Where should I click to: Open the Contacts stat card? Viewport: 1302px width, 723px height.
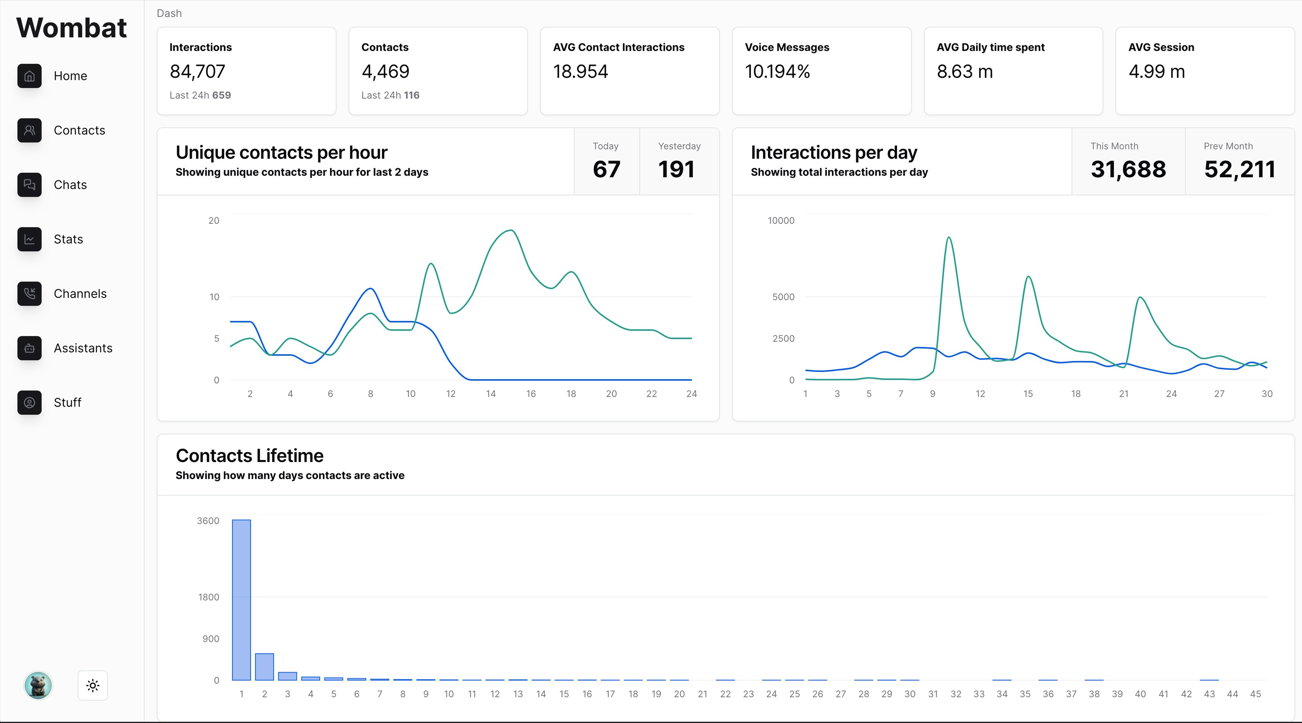tap(438, 71)
